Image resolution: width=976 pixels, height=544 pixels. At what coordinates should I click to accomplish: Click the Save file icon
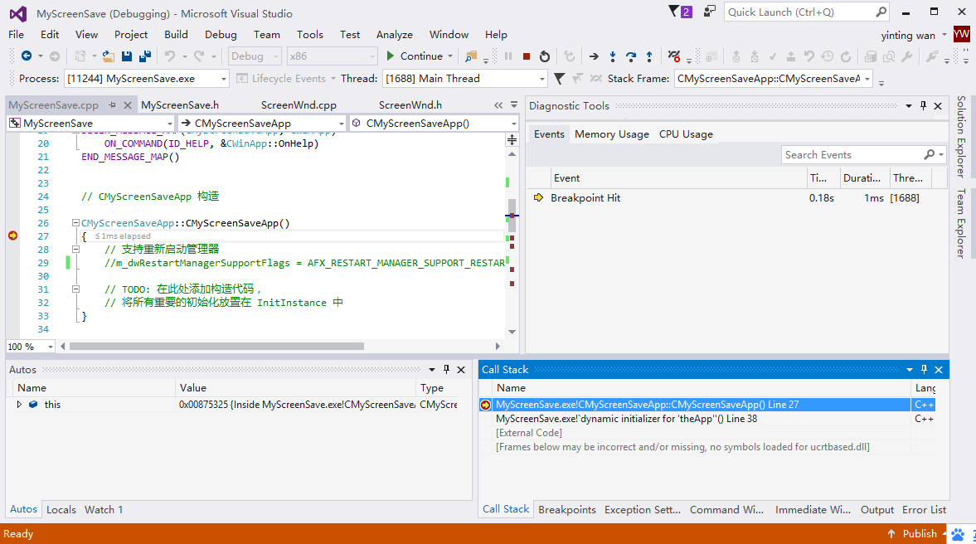click(x=127, y=56)
